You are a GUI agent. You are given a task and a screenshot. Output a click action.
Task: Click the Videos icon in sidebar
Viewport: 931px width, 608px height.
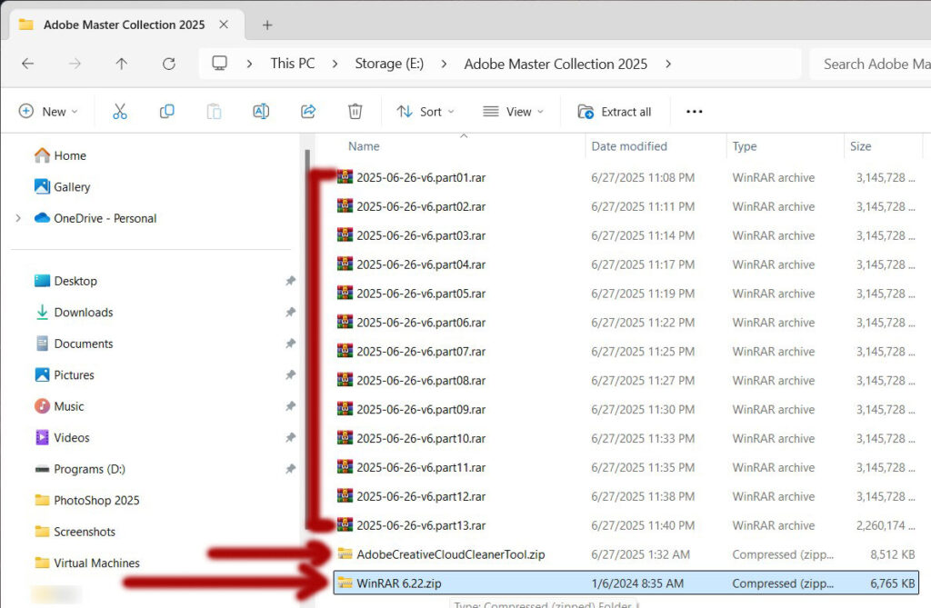(42, 437)
